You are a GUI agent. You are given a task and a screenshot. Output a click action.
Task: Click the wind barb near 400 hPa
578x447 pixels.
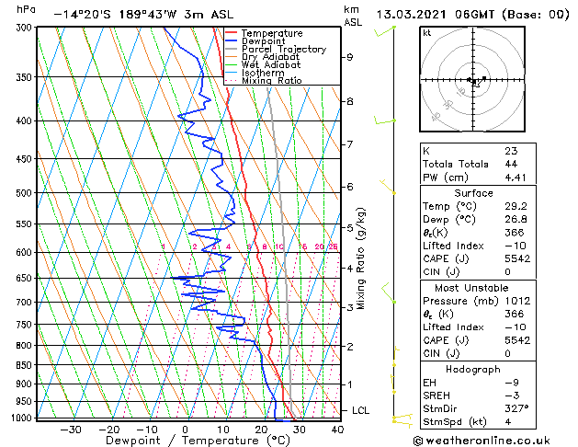(x=385, y=120)
